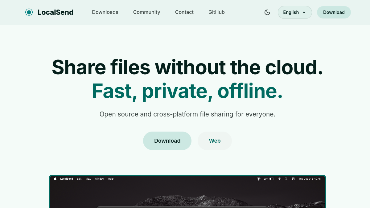Image resolution: width=370 pixels, height=208 pixels.
Task: Visit the GitHub nav link
Action: tap(216, 12)
